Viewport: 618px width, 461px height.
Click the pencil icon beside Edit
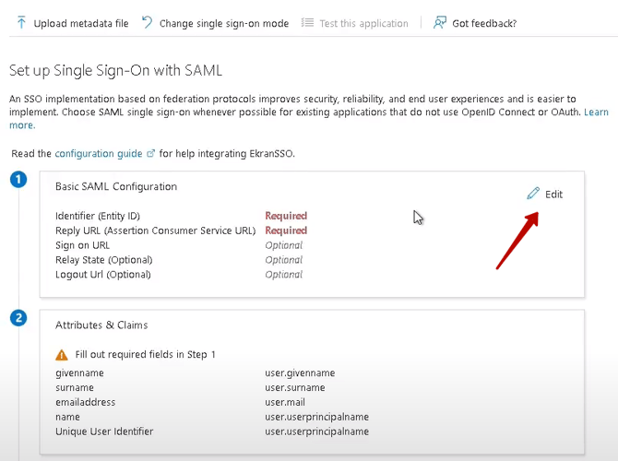[x=533, y=194]
